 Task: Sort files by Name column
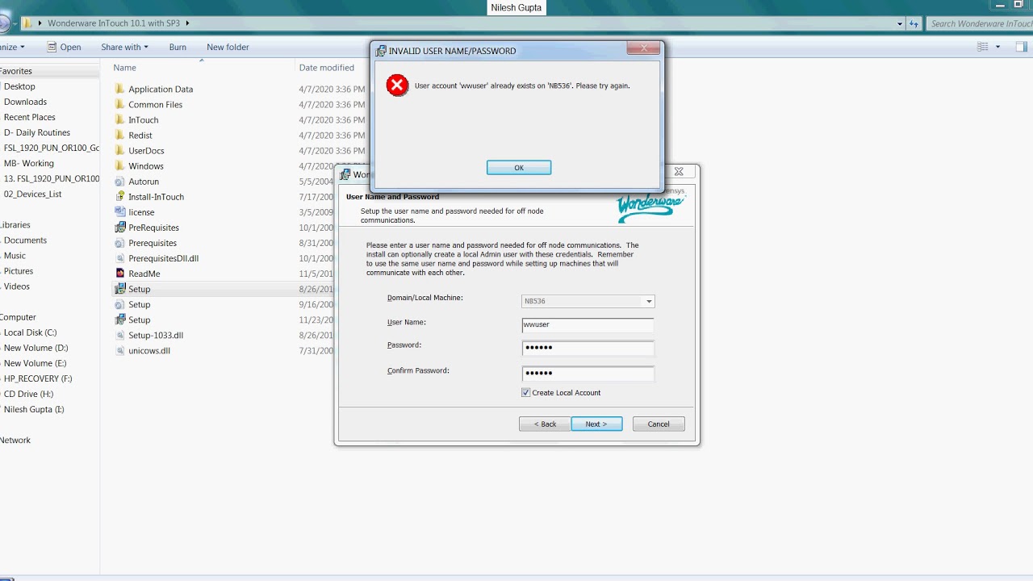124,68
